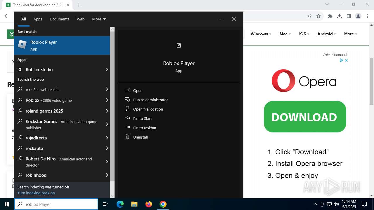Open Windows Start menu
Image resolution: width=374 pixels, height=210 pixels.
pos(7,204)
